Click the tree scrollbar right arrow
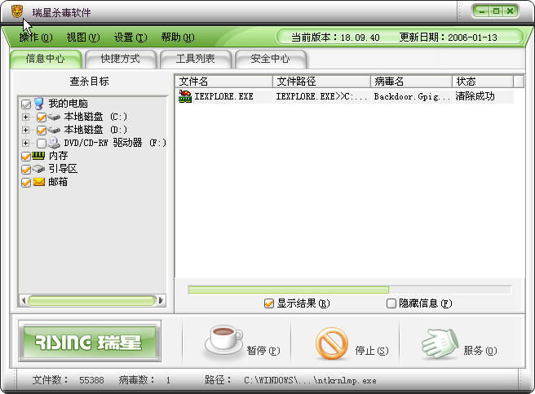The image size is (535, 394). click(161, 300)
